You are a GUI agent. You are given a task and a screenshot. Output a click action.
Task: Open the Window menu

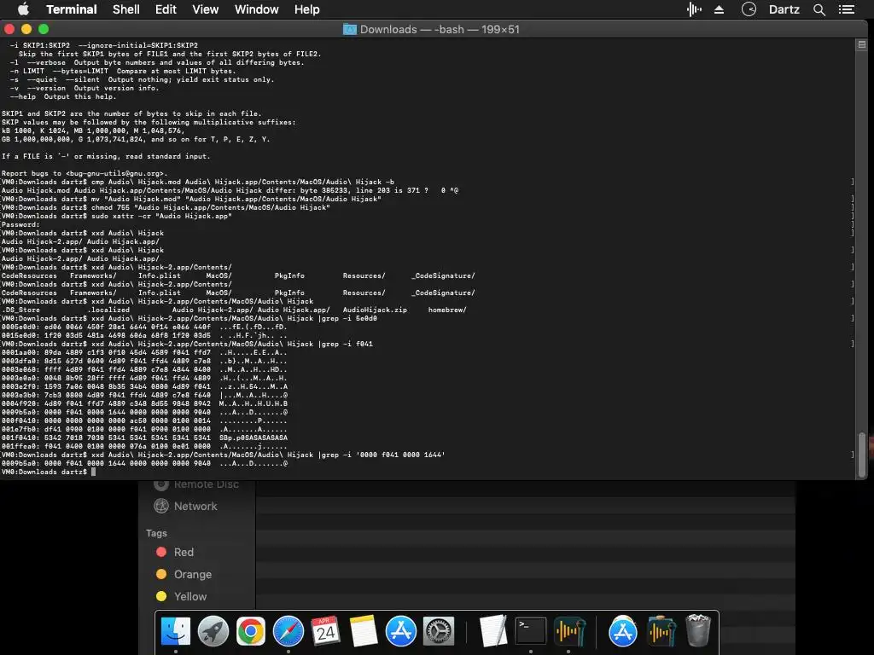coord(256,9)
